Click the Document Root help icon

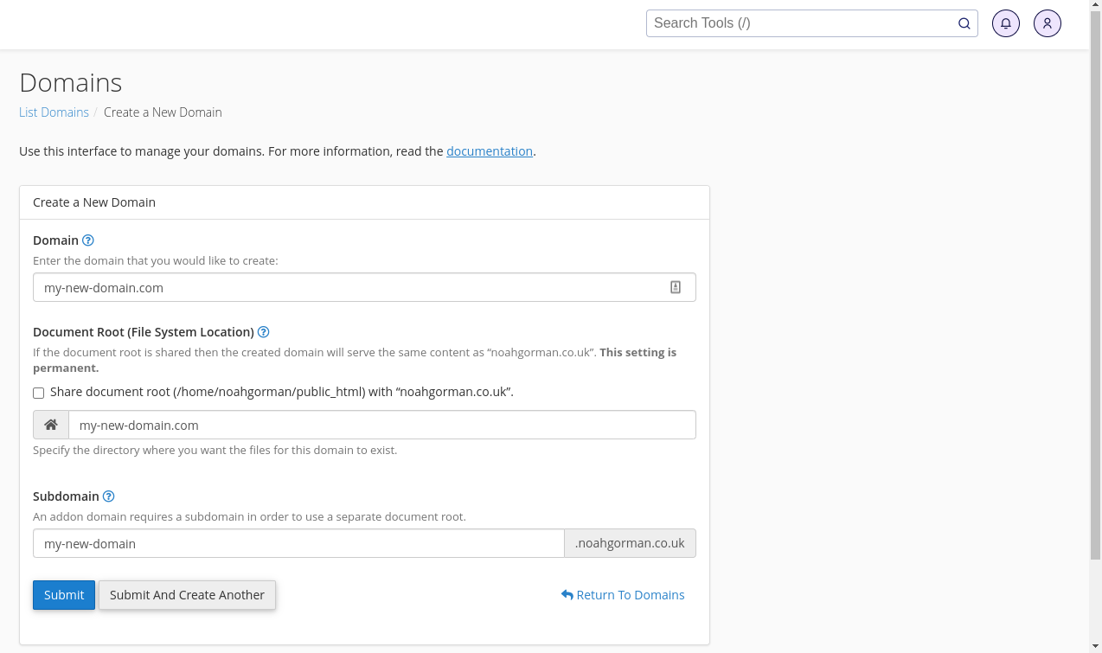pos(263,332)
